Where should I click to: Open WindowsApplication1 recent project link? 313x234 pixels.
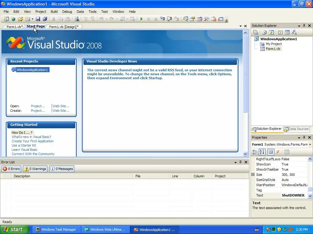pyautogui.click(x=32, y=70)
